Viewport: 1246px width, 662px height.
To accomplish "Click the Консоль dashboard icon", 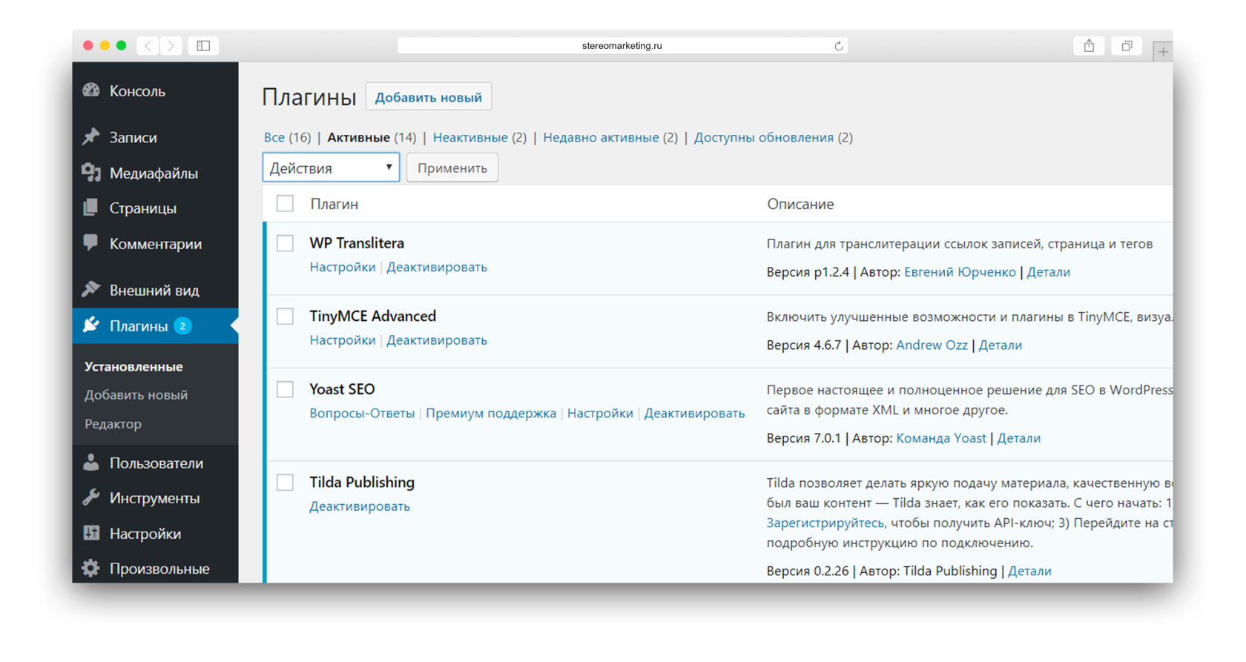I will pos(90,90).
